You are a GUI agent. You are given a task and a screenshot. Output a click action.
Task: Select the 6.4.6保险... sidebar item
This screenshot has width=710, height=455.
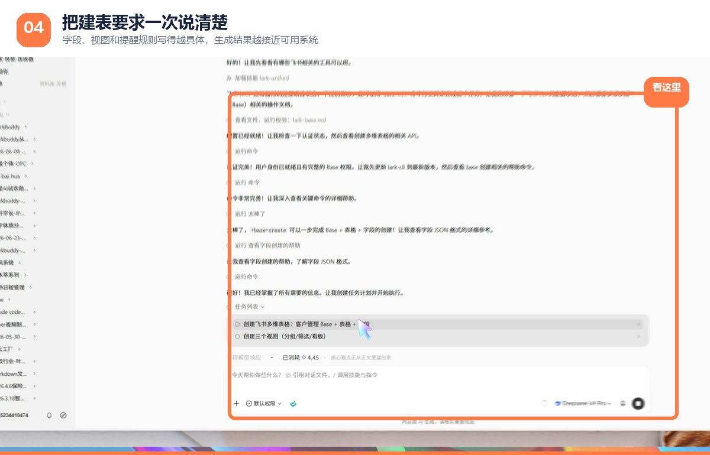[14, 386]
